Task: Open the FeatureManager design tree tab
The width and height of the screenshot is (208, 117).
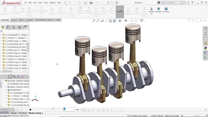Action: click(x=3, y=27)
